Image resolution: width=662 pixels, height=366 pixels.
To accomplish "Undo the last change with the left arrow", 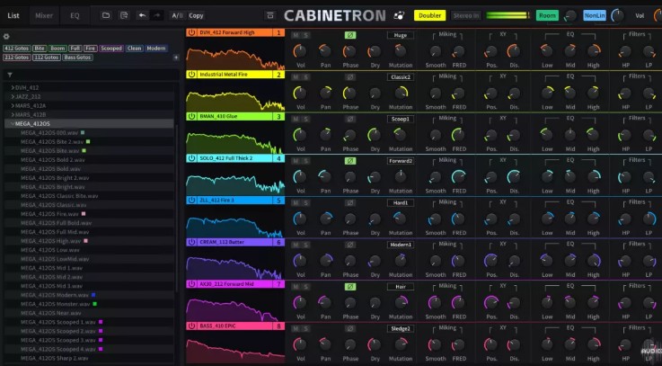I will point(142,15).
